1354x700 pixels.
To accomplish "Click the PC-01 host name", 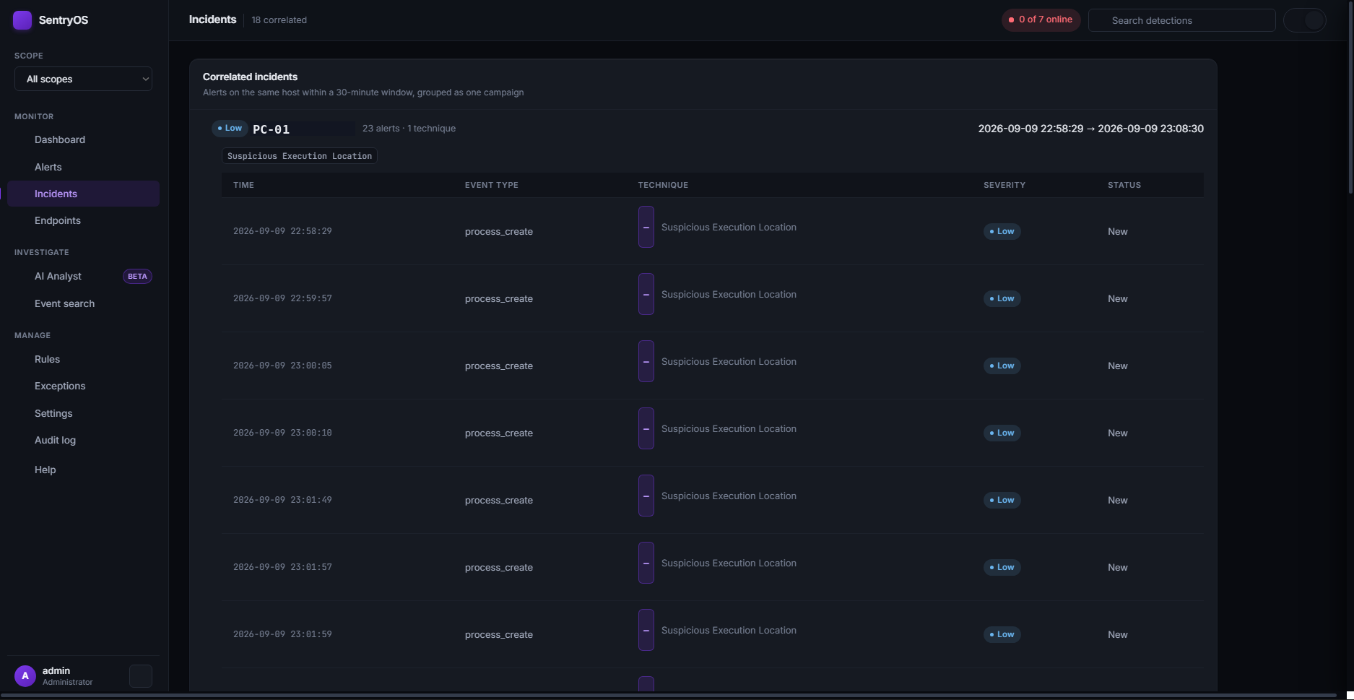I will (x=271, y=129).
